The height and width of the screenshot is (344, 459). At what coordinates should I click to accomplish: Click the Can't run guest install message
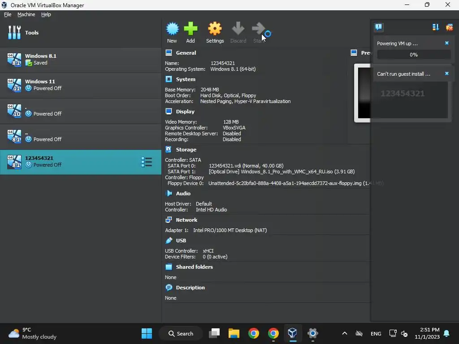[403, 74]
